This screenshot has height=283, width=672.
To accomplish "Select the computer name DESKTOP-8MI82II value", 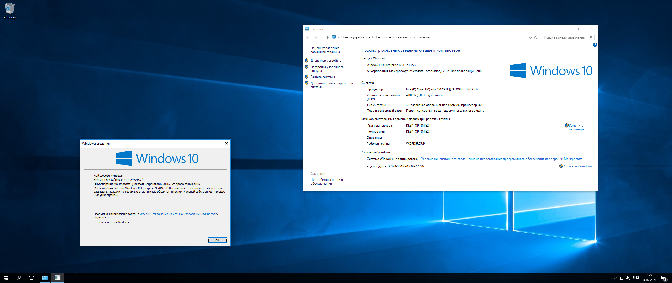I will [x=418, y=126].
